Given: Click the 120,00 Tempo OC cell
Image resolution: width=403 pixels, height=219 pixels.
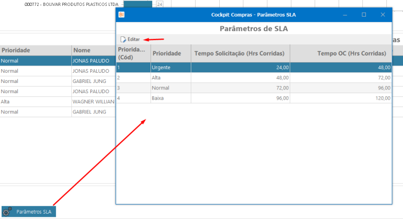Looking at the screenshot, I should [341, 98].
